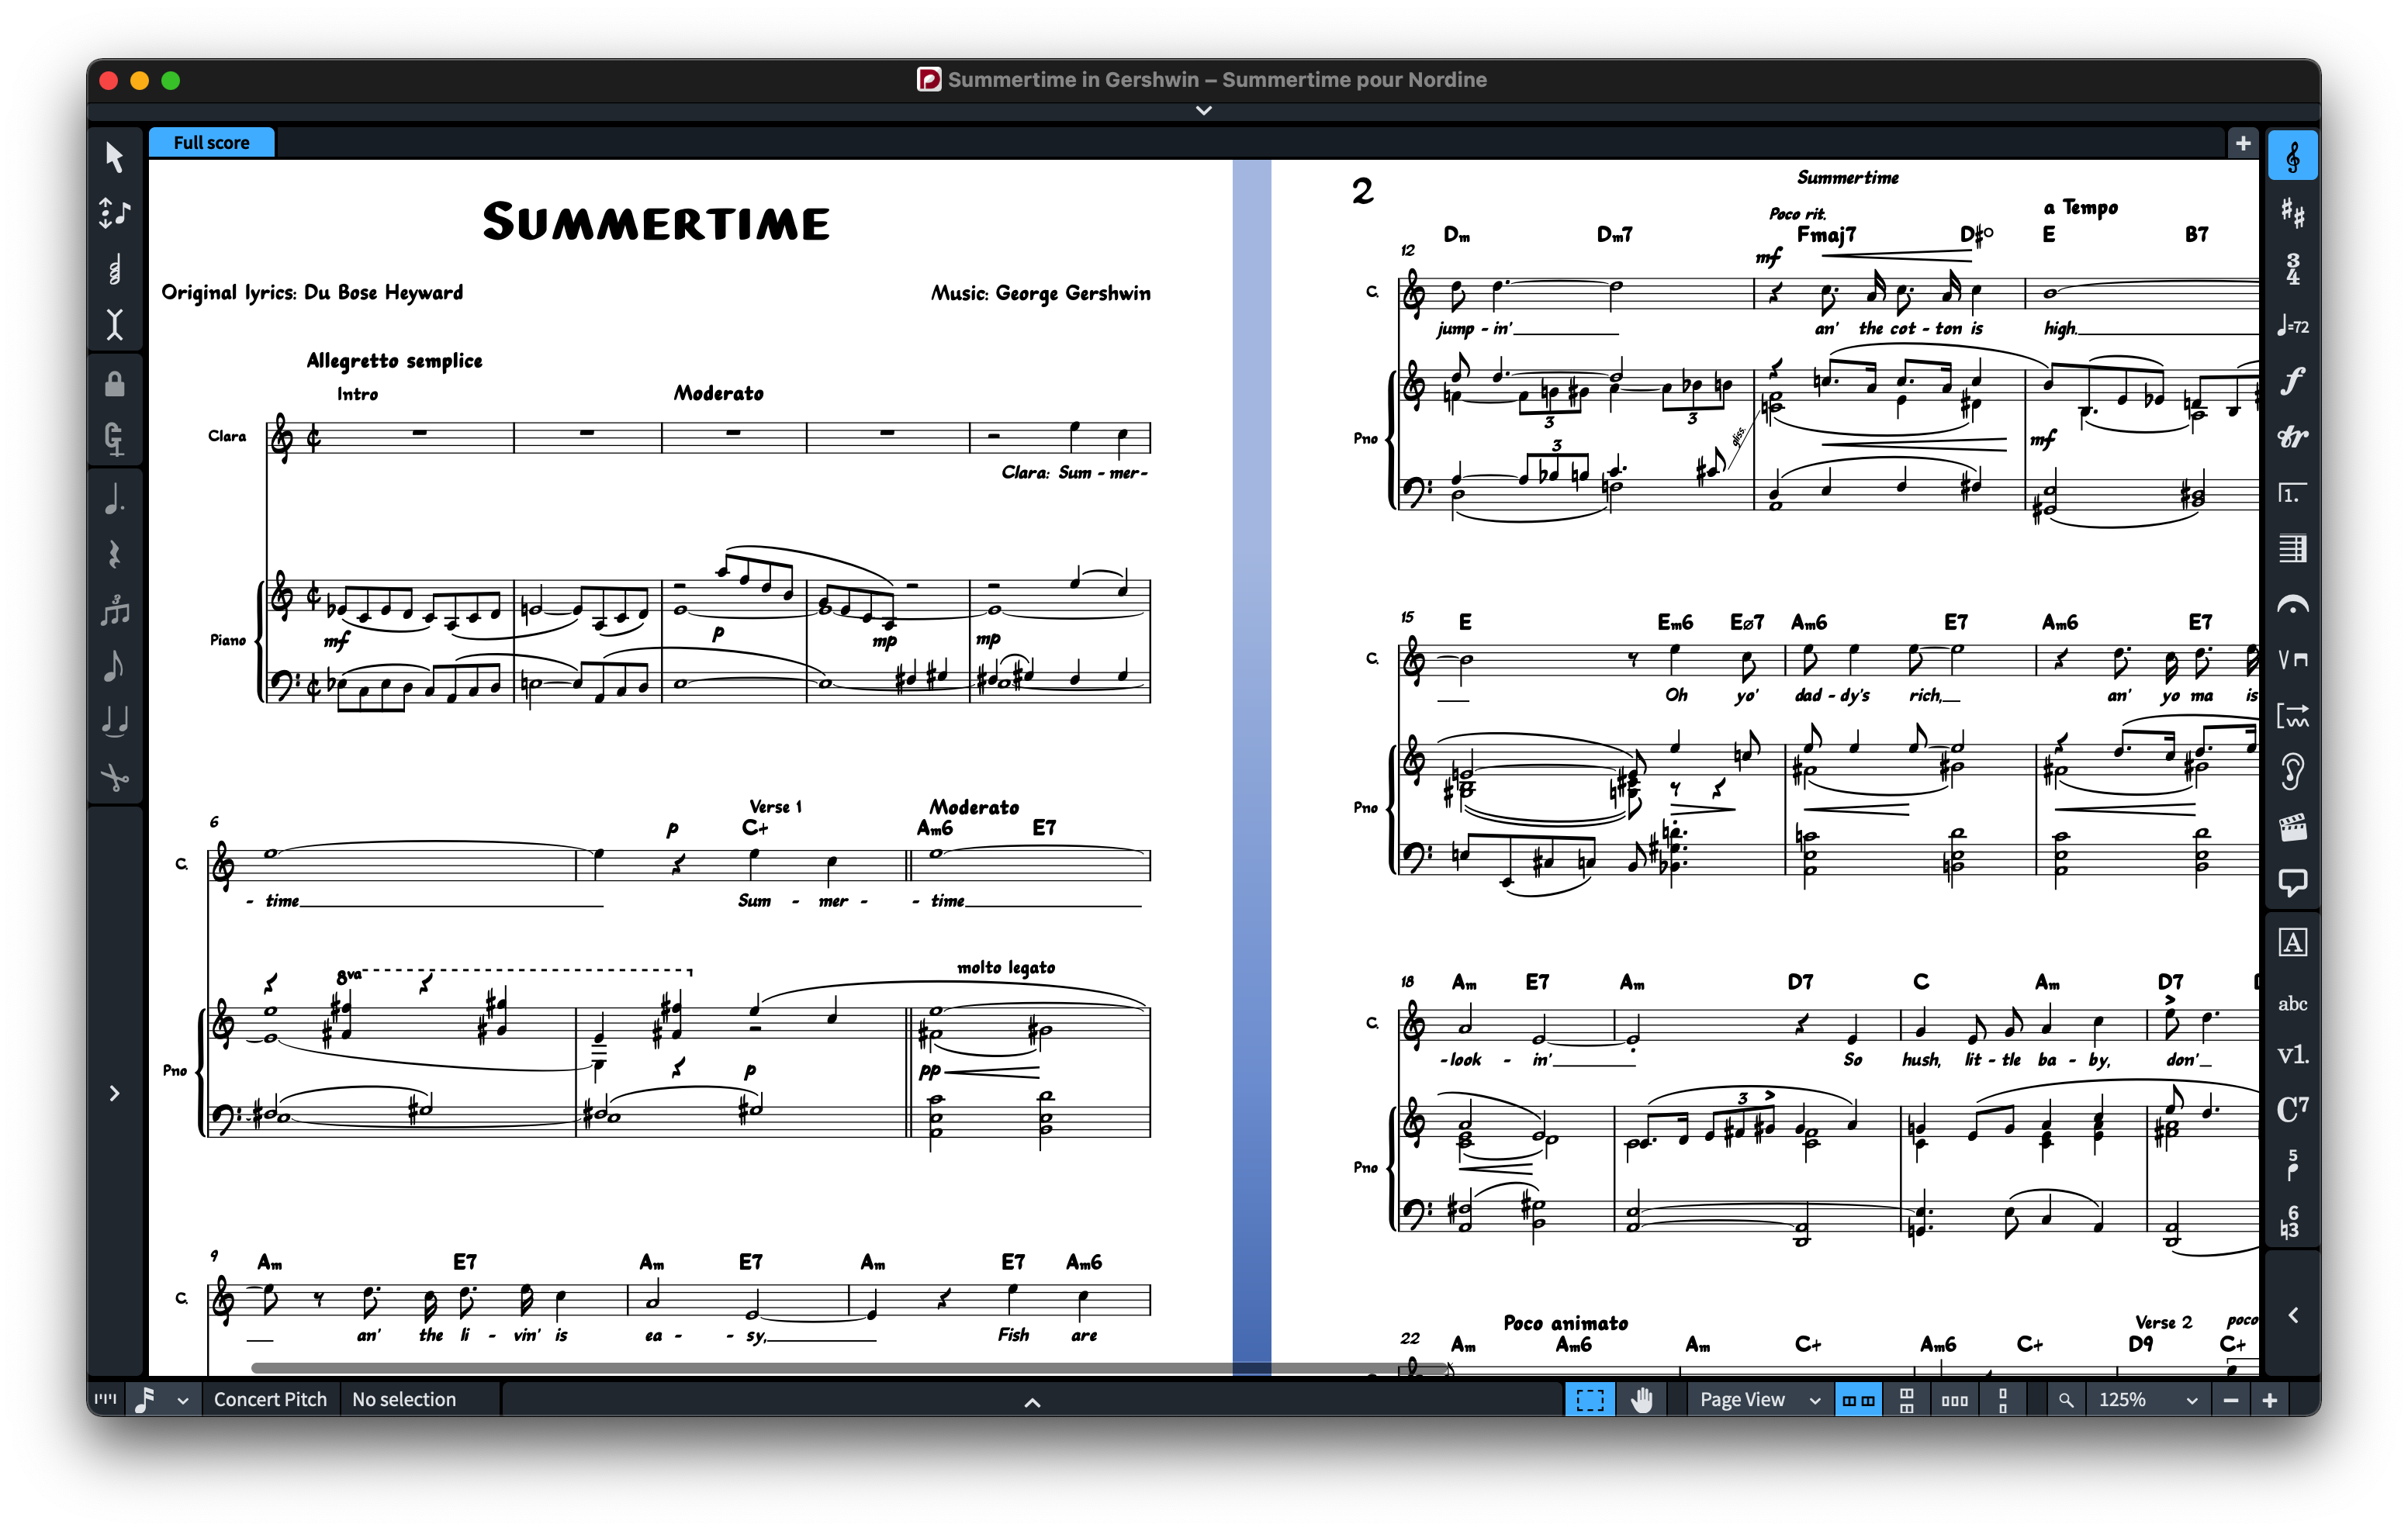
Task: Click the Tie icon
Action: [114, 721]
